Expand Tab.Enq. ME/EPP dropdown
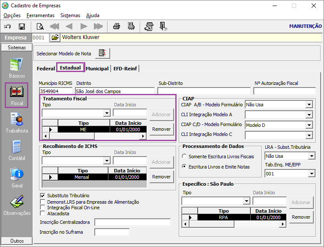The image size is (324, 247). point(312,174)
